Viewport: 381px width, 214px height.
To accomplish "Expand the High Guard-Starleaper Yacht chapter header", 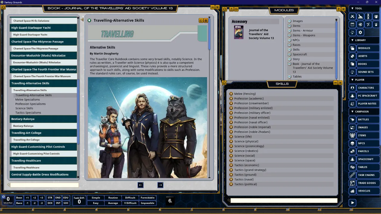I will pos(43,28).
